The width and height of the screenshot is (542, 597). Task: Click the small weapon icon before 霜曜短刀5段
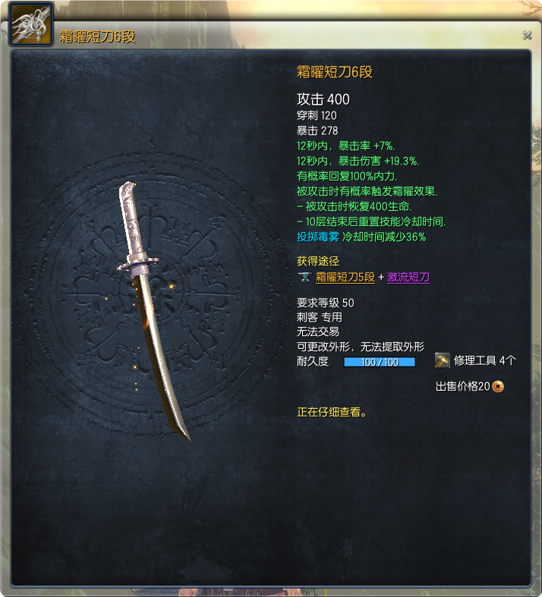[304, 277]
